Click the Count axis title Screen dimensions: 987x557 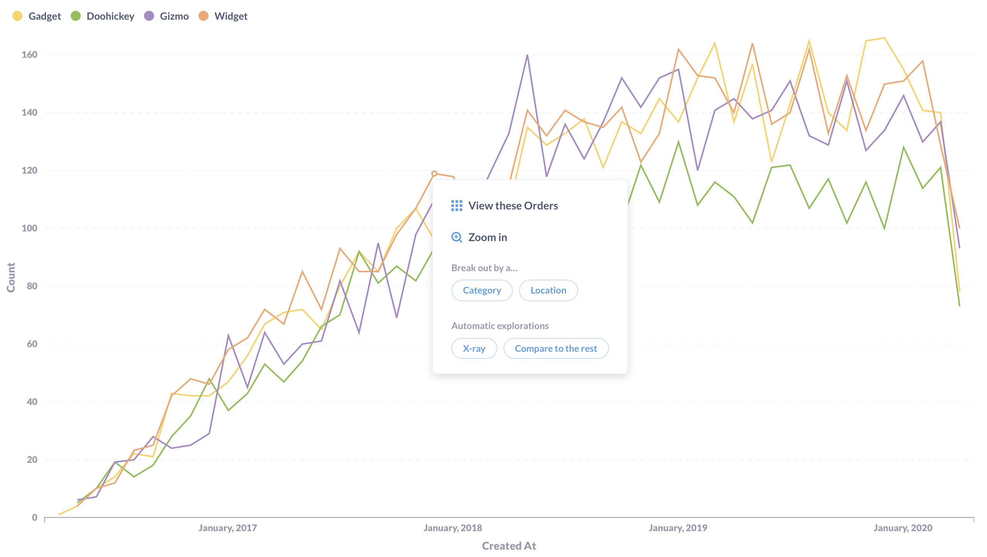(11, 277)
